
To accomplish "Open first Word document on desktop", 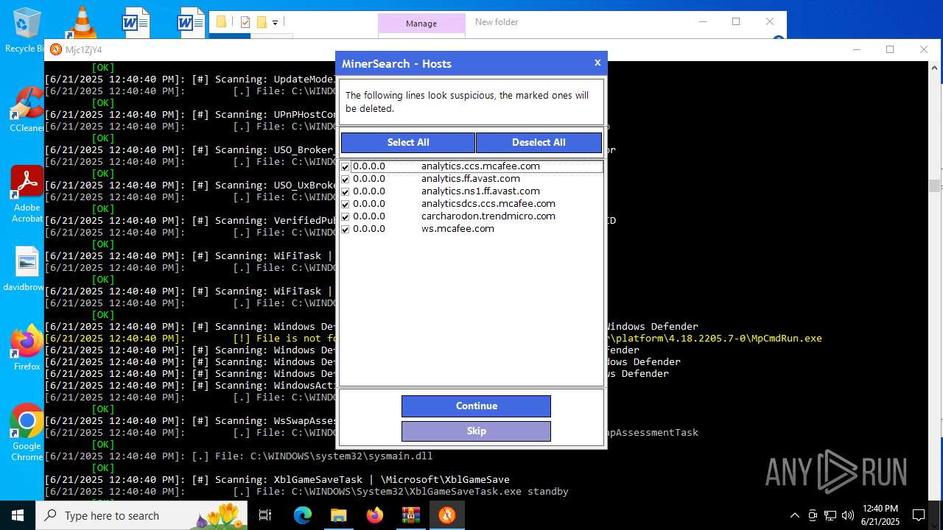I will click(x=136, y=22).
